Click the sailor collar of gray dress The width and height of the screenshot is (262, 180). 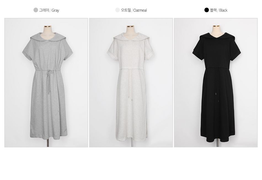click(x=47, y=37)
